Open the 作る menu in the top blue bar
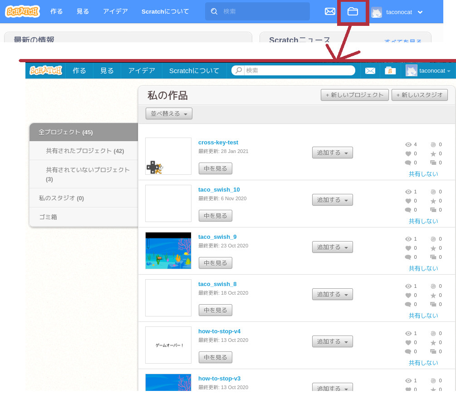The image size is (456, 395). coord(56,11)
